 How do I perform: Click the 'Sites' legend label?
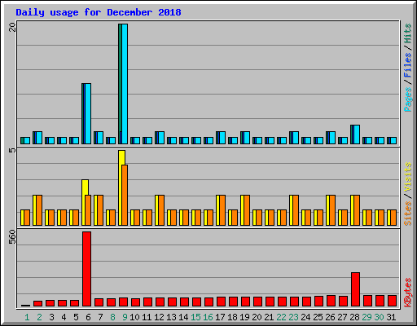click(x=407, y=214)
